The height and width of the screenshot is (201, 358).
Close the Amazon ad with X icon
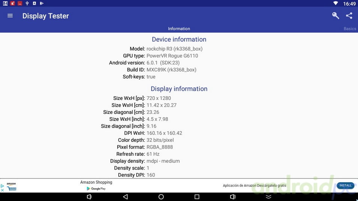tap(2, 190)
